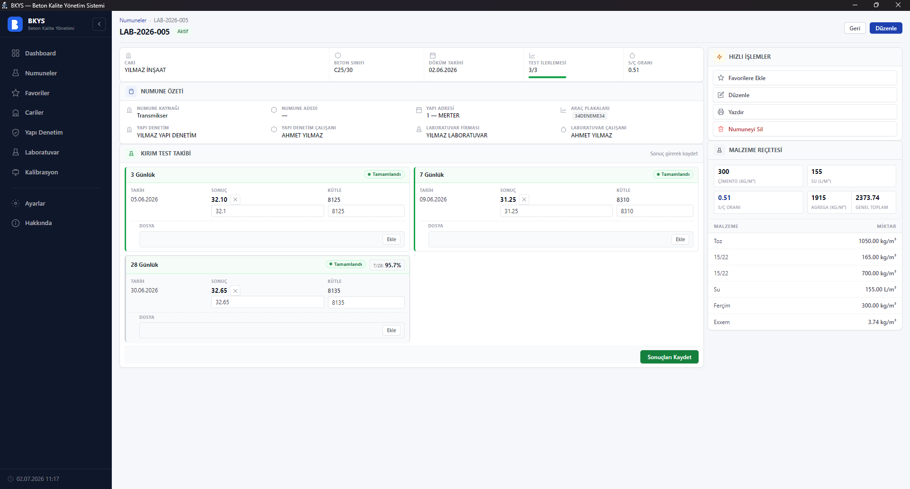Click Ekle file button for 7 Günlük

(x=680, y=239)
